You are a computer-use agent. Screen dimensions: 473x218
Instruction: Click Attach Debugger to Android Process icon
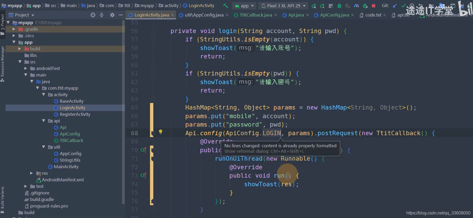(365, 6)
